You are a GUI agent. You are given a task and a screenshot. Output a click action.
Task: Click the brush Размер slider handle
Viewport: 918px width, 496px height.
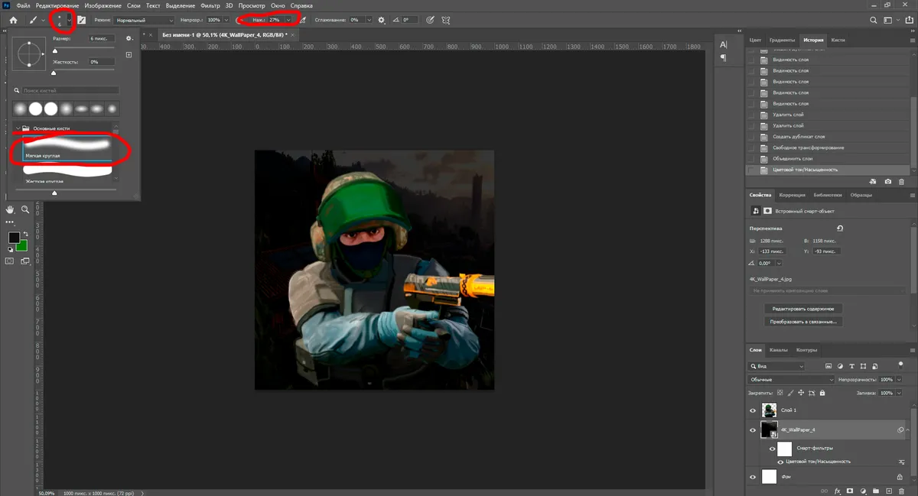[54, 51]
